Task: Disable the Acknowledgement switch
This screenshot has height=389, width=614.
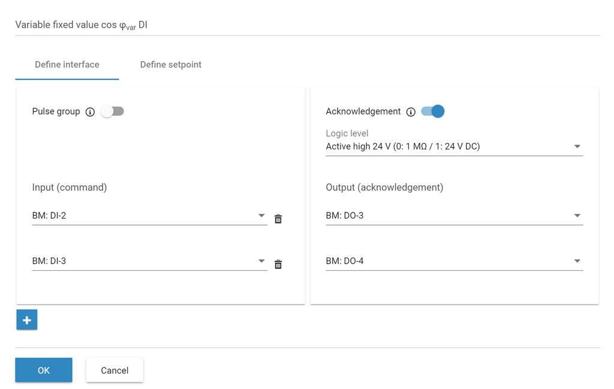Action: pyautogui.click(x=432, y=111)
